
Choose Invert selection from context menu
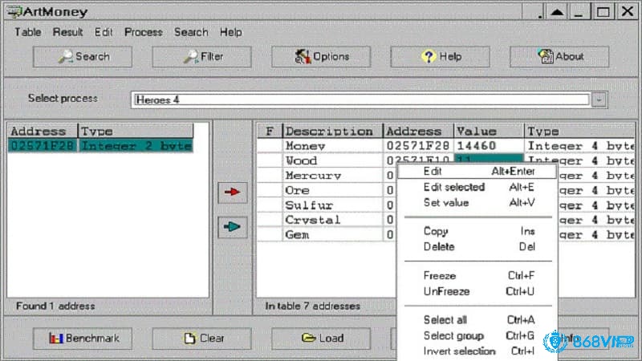point(477,351)
